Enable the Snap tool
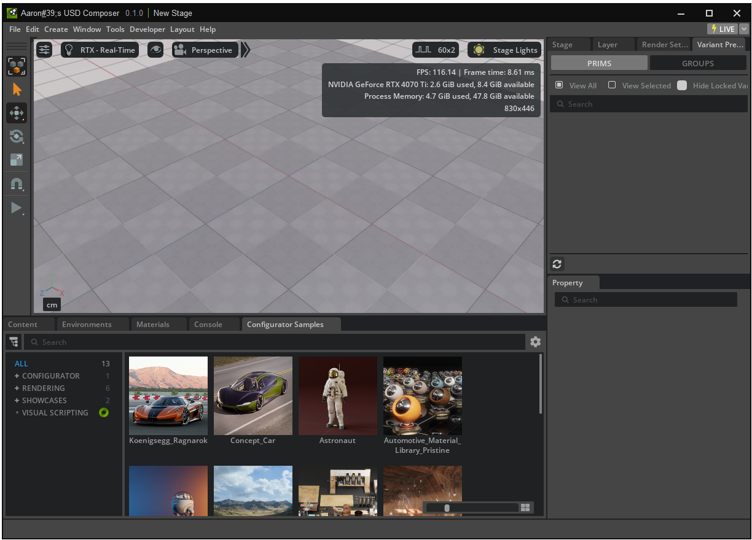The height and width of the screenshot is (540, 752). point(16,183)
